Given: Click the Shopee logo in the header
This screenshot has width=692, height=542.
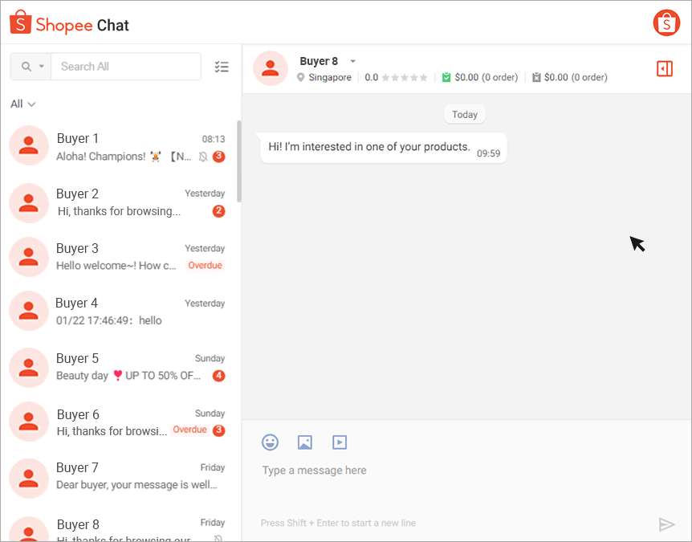Looking at the screenshot, I should pos(20,24).
